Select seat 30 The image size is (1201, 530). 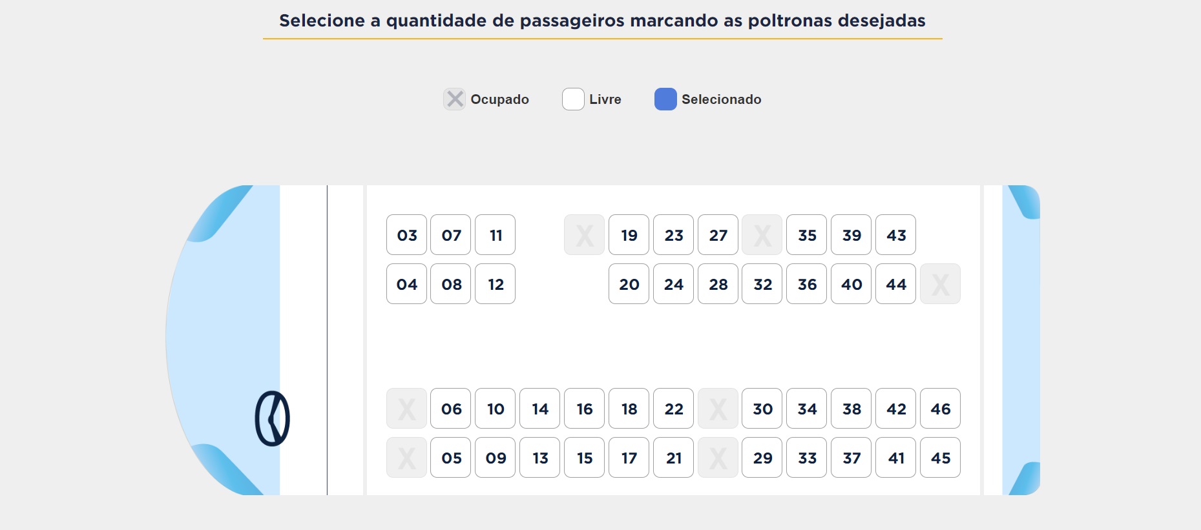762,409
